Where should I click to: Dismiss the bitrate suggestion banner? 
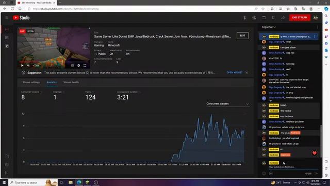(x=246, y=72)
